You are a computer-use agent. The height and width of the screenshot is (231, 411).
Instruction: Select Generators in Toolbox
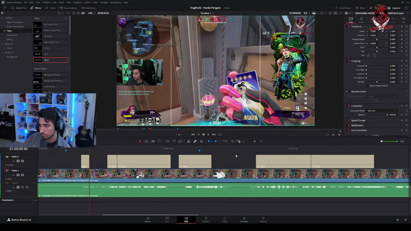(12, 35)
